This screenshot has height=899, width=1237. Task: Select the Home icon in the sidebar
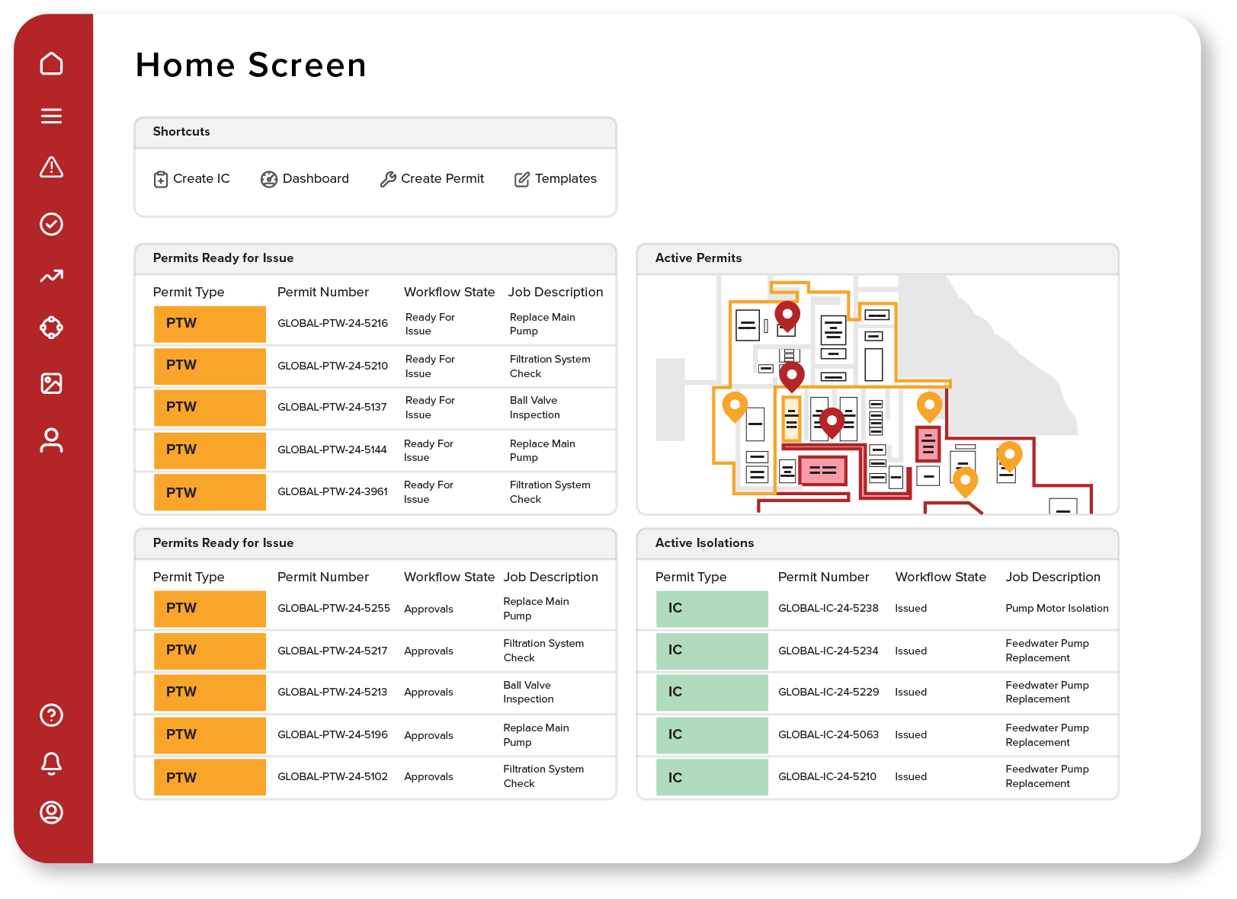coord(51,64)
